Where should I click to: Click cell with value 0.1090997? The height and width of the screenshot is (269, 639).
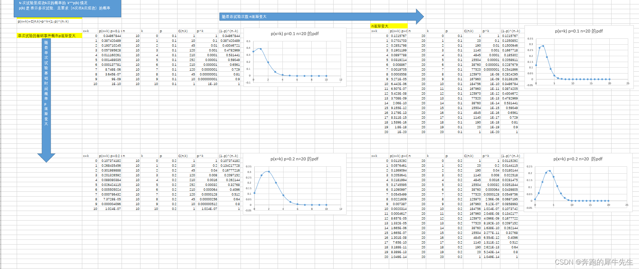click(x=398, y=190)
